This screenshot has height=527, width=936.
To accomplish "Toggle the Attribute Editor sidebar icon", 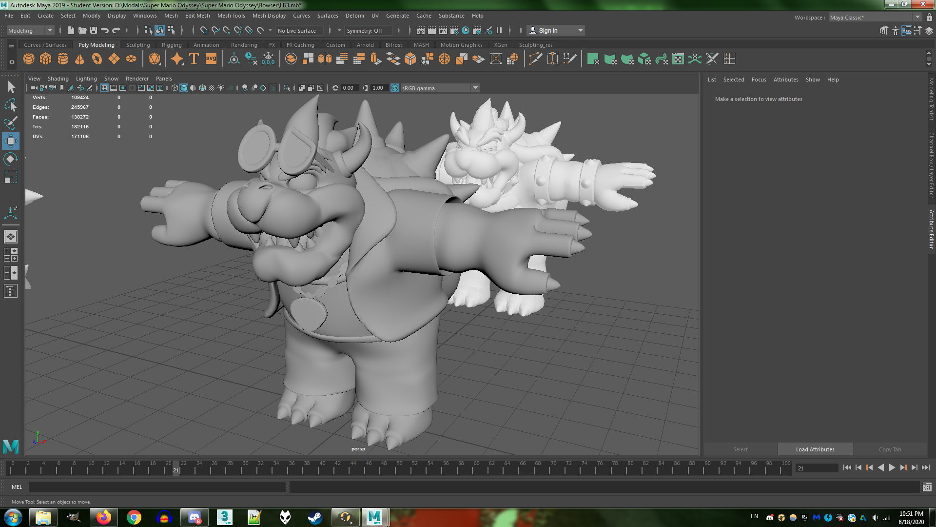I will 906,31.
